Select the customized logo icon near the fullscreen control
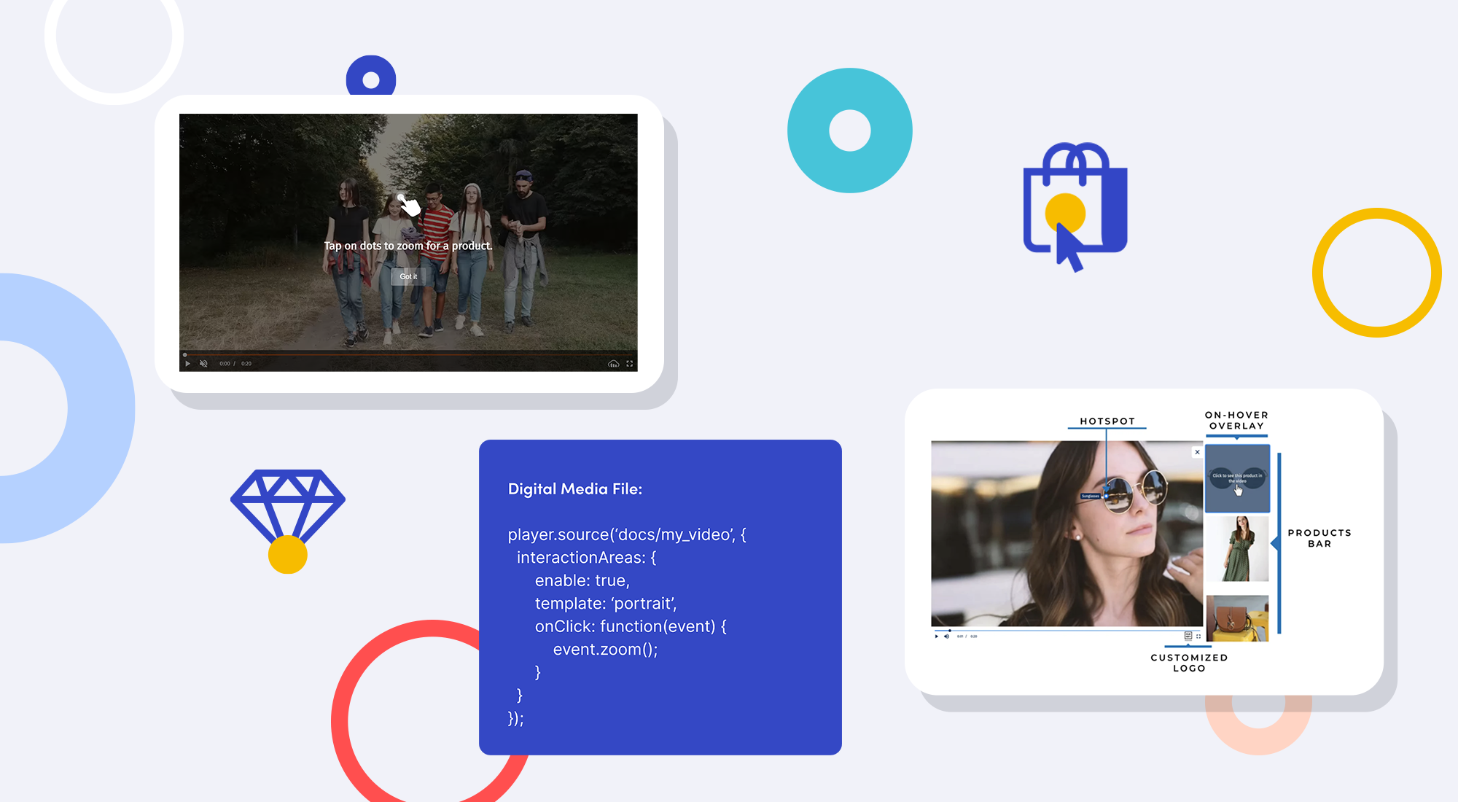Image resolution: width=1458 pixels, height=802 pixels. 1189,636
